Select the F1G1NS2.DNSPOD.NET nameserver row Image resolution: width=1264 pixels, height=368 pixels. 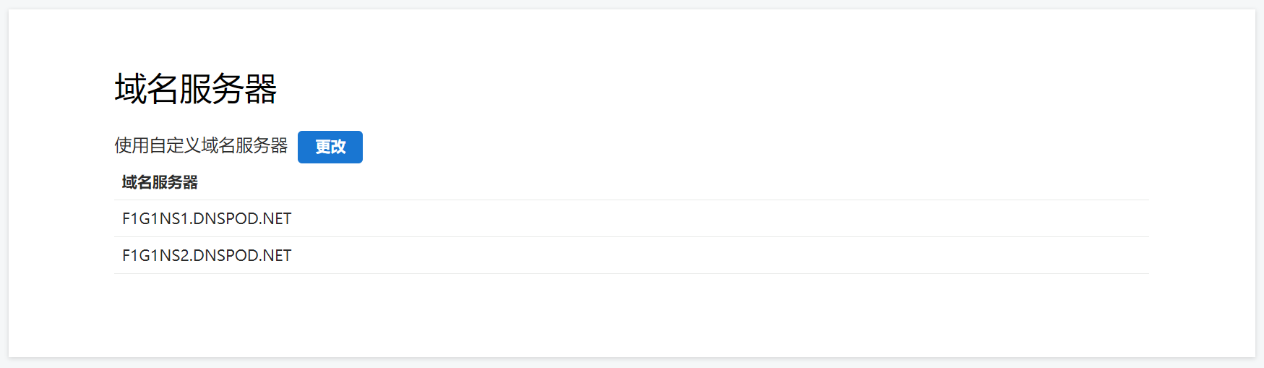207,255
